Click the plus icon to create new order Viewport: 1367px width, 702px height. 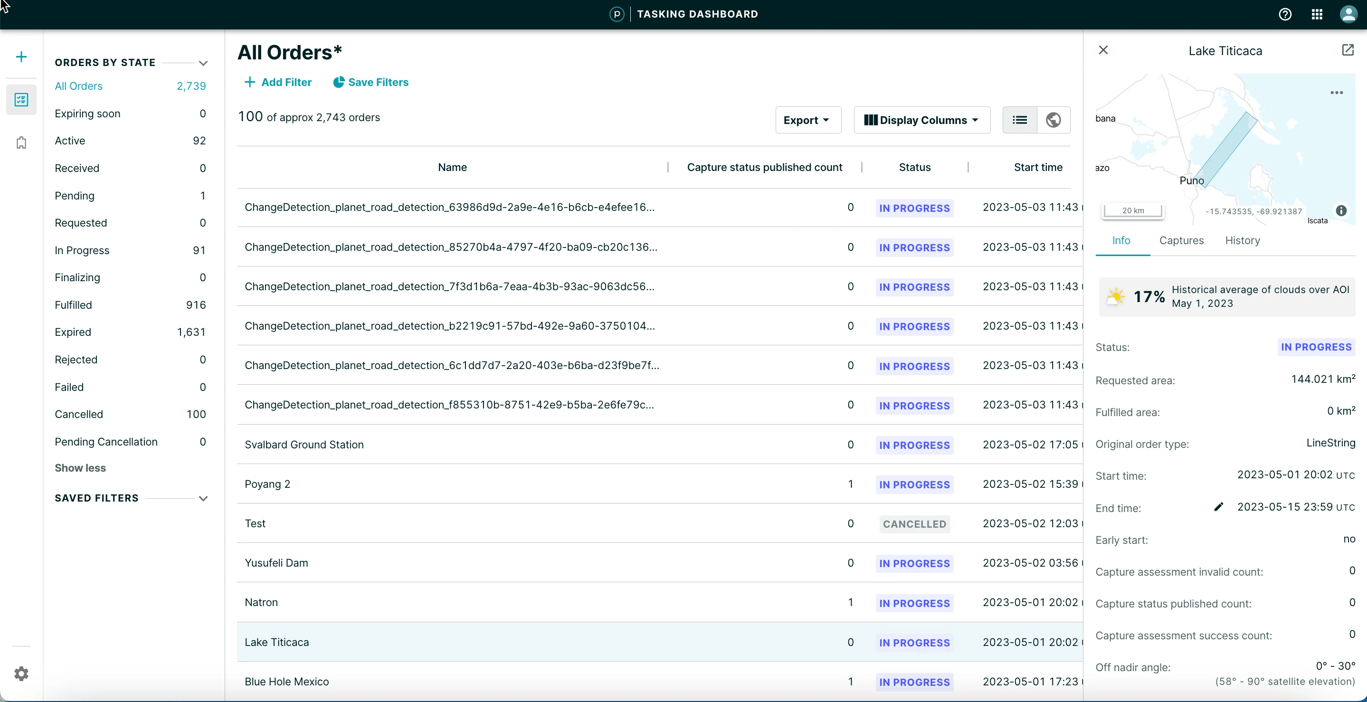click(21, 57)
